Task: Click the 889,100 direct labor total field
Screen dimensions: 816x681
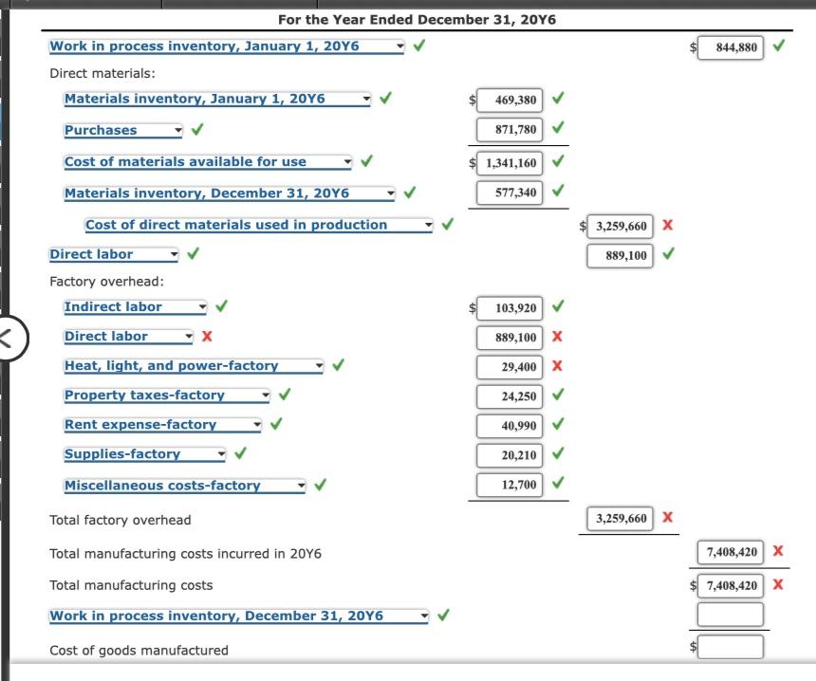Action: click(620, 256)
